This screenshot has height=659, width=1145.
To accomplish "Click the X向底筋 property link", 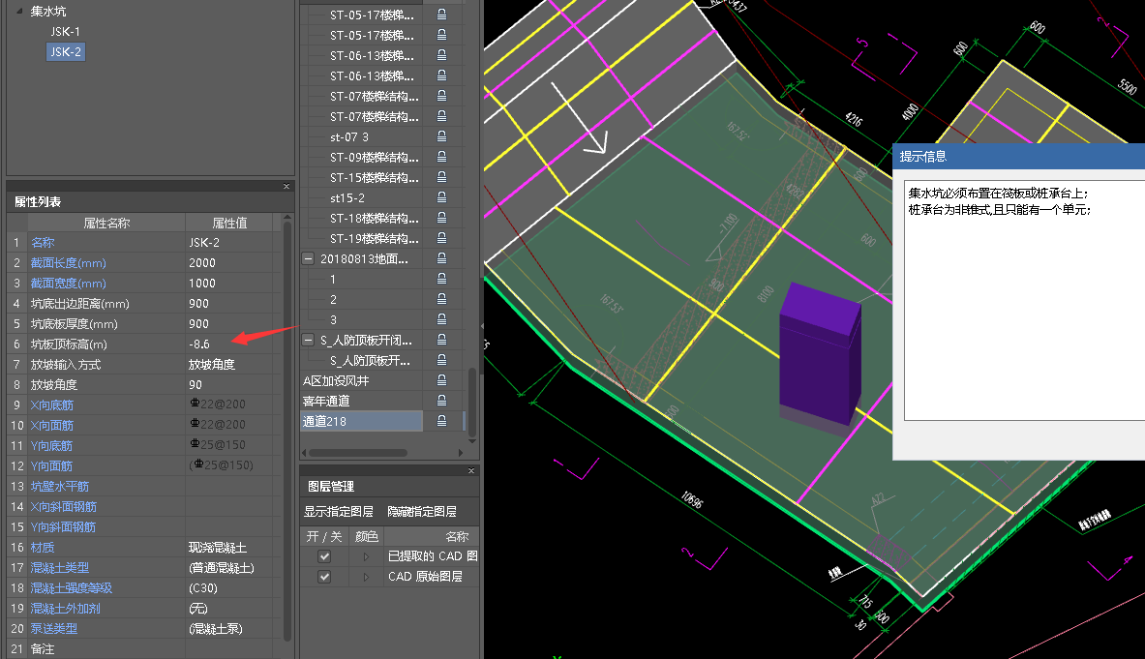I will pos(52,405).
